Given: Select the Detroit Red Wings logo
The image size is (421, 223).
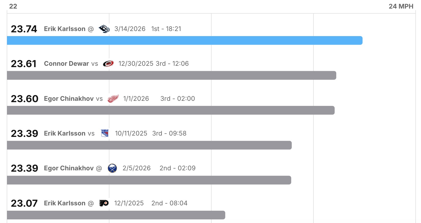Looking at the screenshot, I should (x=113, y=99).
